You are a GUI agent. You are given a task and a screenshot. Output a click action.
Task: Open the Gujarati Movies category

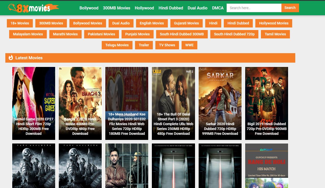pos(186,23)
